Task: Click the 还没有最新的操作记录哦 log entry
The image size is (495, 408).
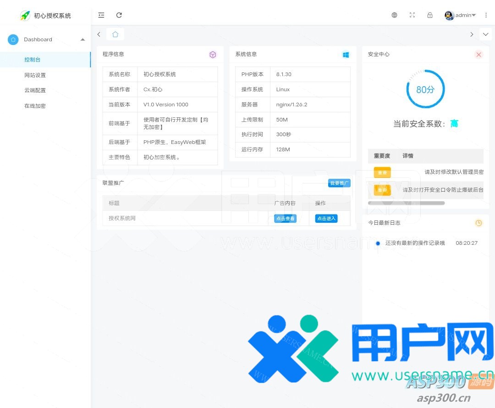Action: pos(415,243)
